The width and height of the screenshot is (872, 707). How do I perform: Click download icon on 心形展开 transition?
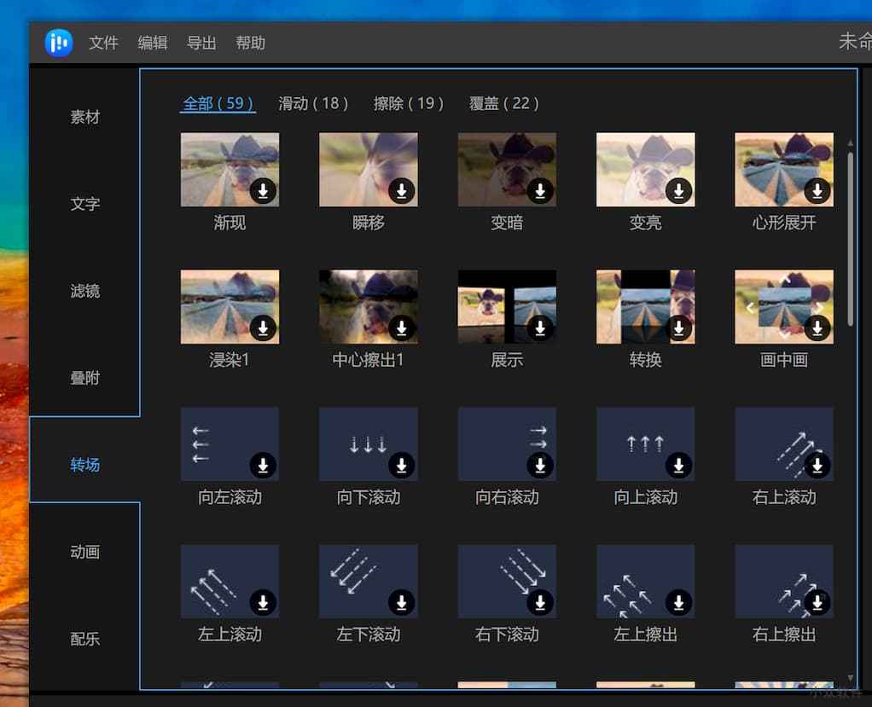tap(817, 191)
